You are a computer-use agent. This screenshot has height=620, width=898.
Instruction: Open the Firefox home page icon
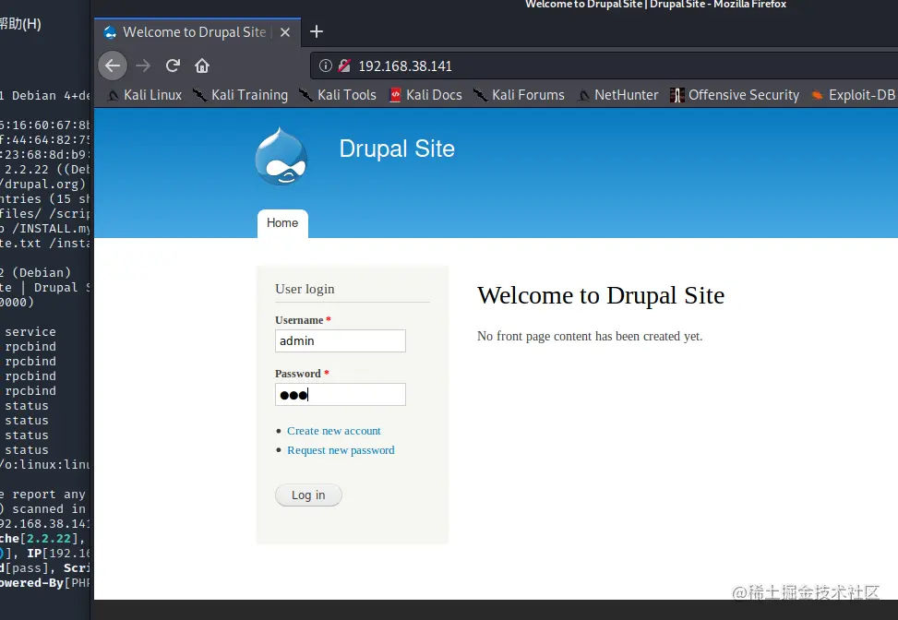(x=201, y=66)
